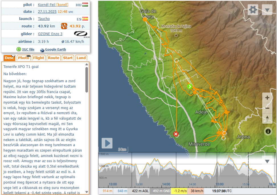
Task: Click the red landing marker on map
Action: pos(176,134)
